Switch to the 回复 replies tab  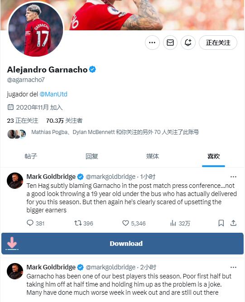point(91,156)
